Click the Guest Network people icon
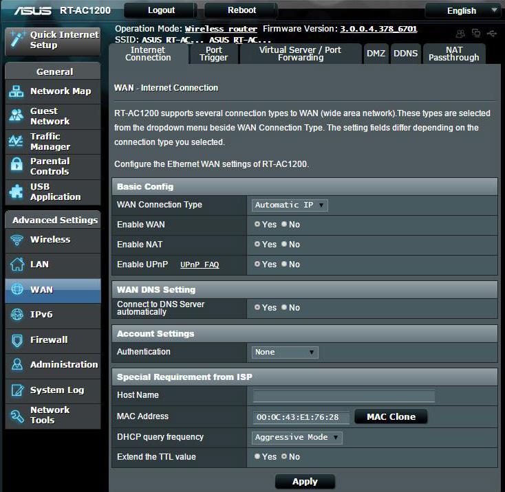The width and height of the screenshot is (505, 492). tap(16, 115)
